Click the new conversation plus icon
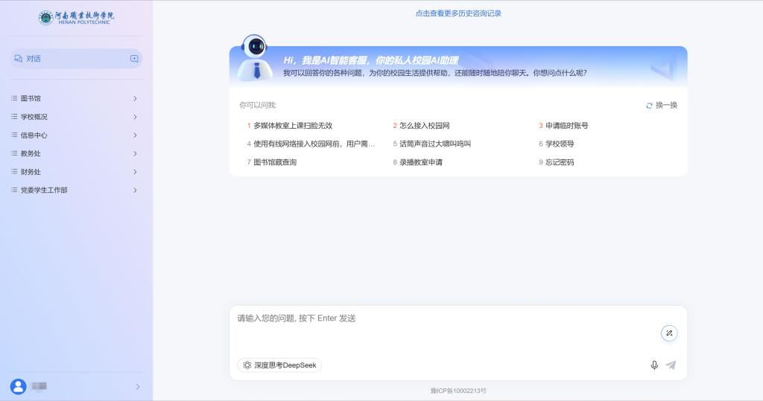This screenshot has height=401, width=763. (x=134, y=59)
